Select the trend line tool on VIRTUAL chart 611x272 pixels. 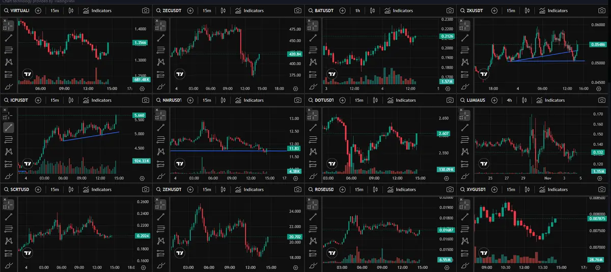9,37
